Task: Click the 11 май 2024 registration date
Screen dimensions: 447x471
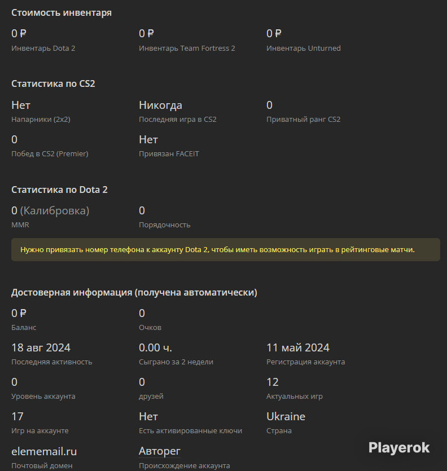Action: 298,348
